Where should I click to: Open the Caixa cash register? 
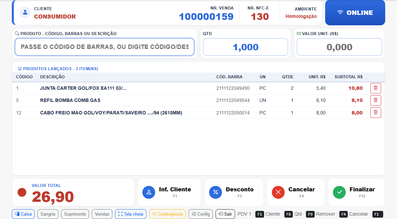click(x=23, y=214)
